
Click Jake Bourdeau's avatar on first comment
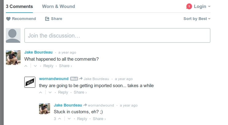tap(13, 58)
